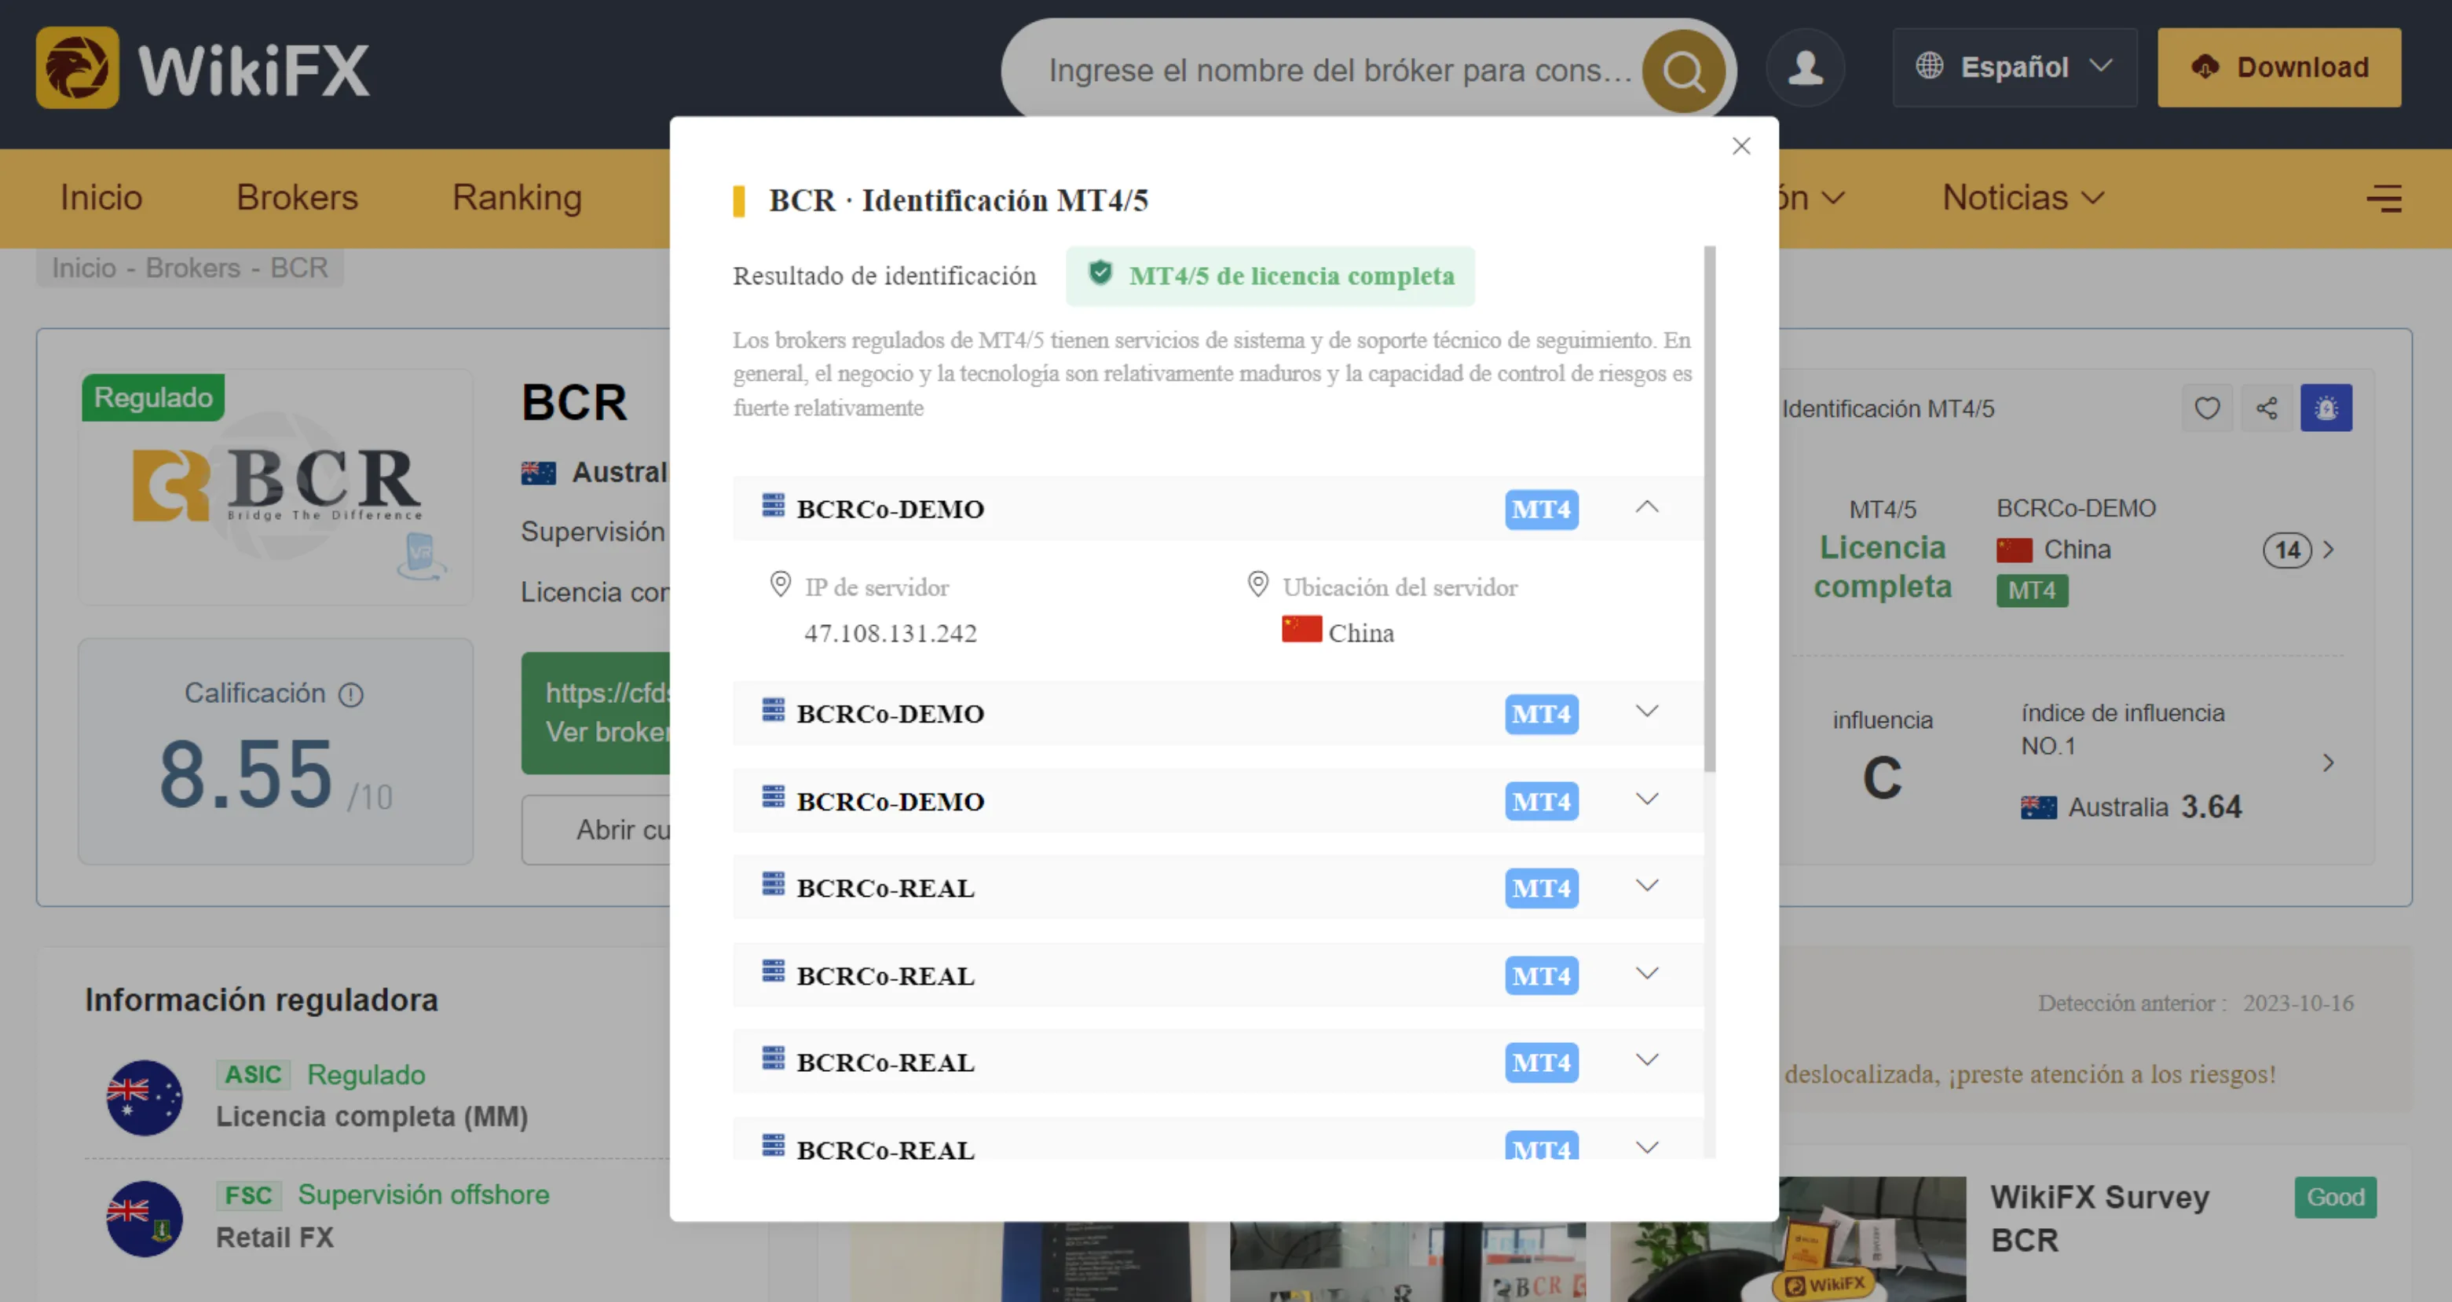Click the WikiFX logo icon

[77, 68]
